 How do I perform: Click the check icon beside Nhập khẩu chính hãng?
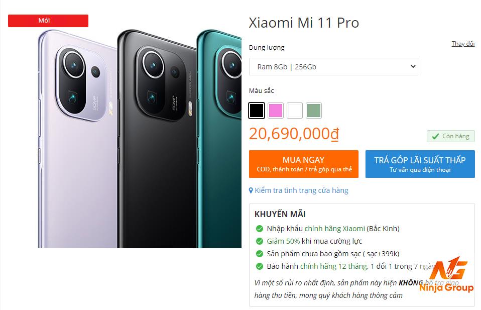click(x=260, y=229)
